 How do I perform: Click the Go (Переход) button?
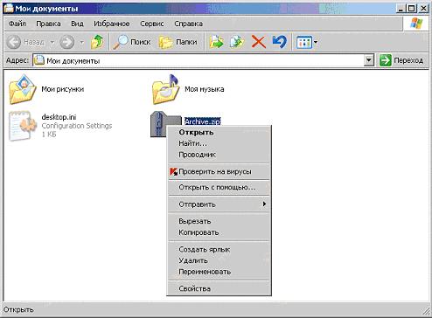pos(401,60)
